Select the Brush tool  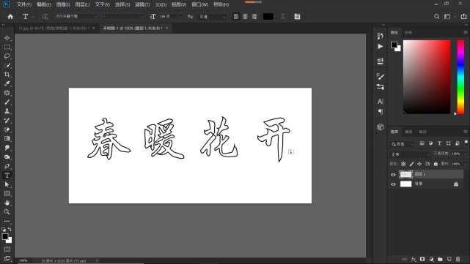click(7, 102)
